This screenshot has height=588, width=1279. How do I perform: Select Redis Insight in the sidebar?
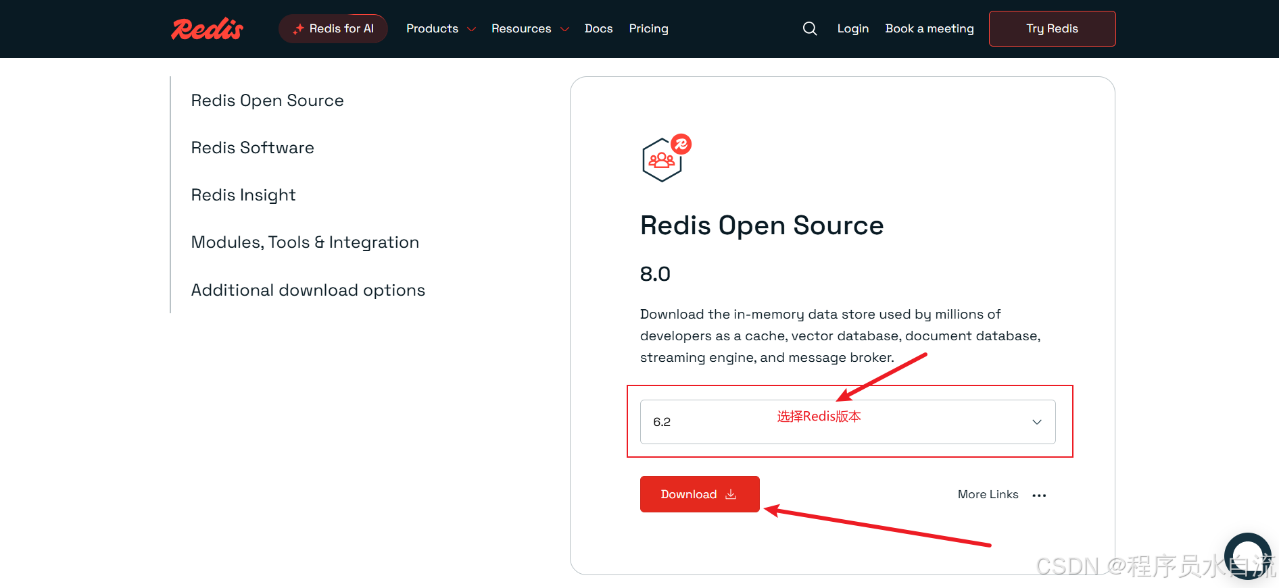pyautogui.click(x=243, y=195)
